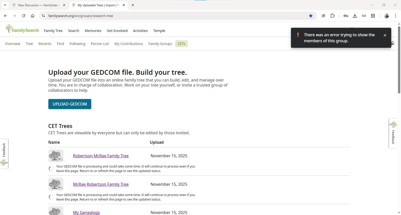Open browser Downloads icon
This screenshot has height=215, width=401.
pyautogui.click(x=355, y=16)
